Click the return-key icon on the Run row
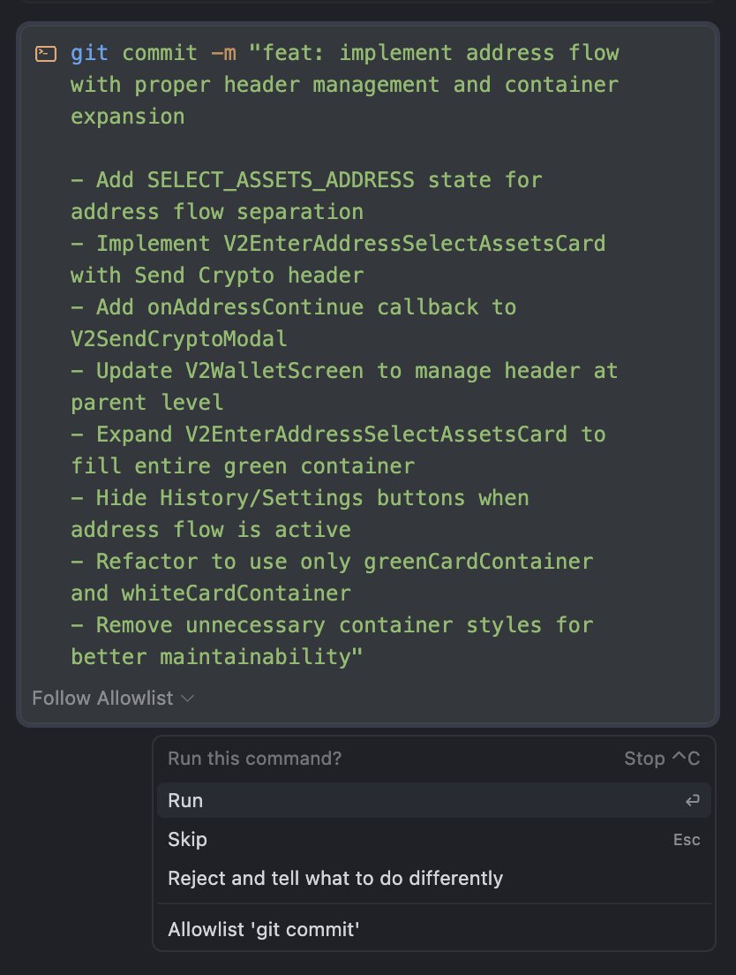The width and height of the screenshot is (736, 975). point(692,800)
